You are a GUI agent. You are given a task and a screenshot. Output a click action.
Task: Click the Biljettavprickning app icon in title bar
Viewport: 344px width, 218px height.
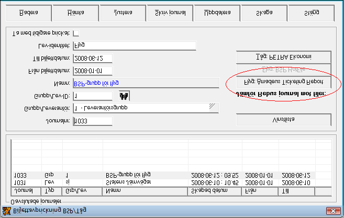point(7,211)
